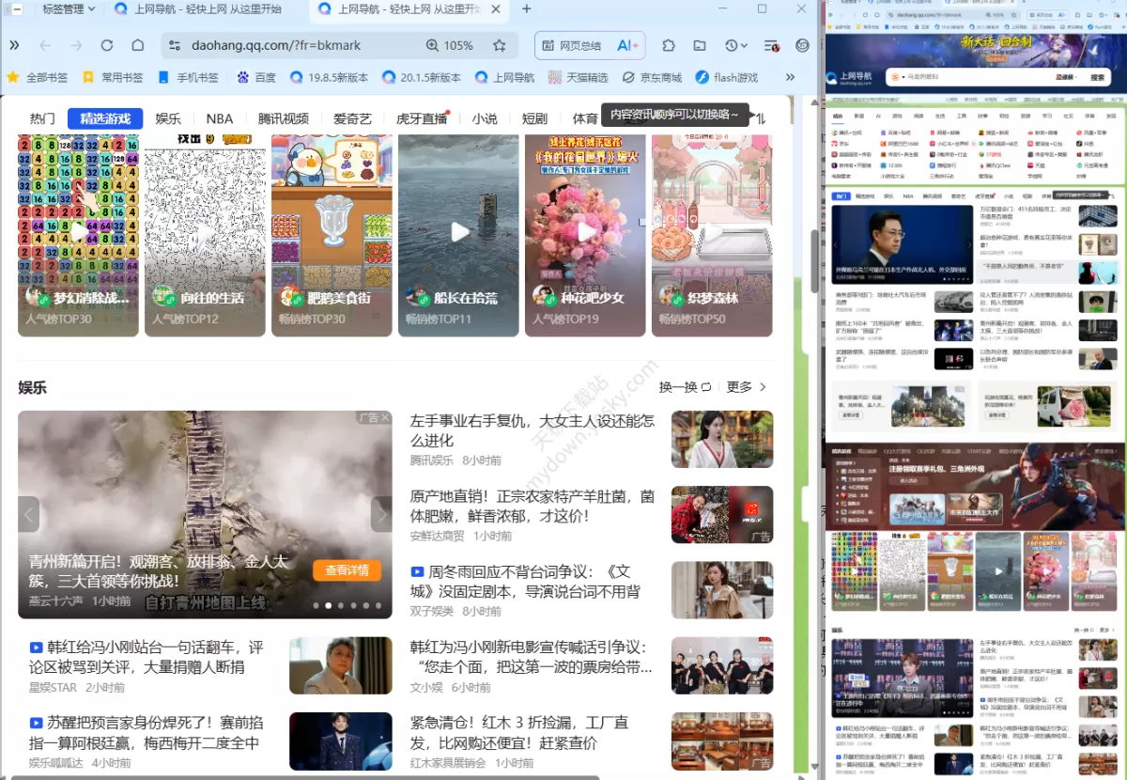Open the 上网导航 bookmark
This screenshot has width=1127, height=780.
tap(505, 77)
